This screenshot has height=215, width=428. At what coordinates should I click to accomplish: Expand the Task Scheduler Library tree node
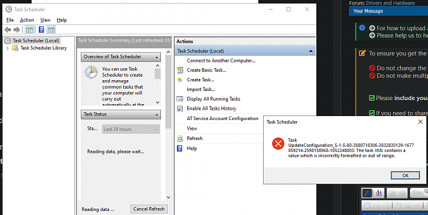(x=7, y=48)
